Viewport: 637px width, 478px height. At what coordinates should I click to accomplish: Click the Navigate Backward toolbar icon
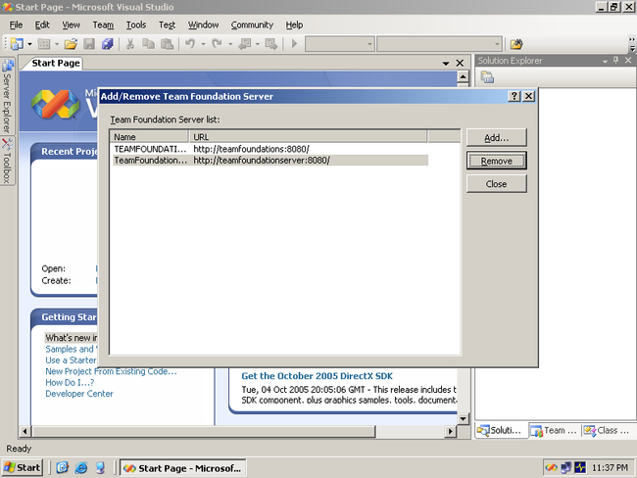(x=244, y=43)
